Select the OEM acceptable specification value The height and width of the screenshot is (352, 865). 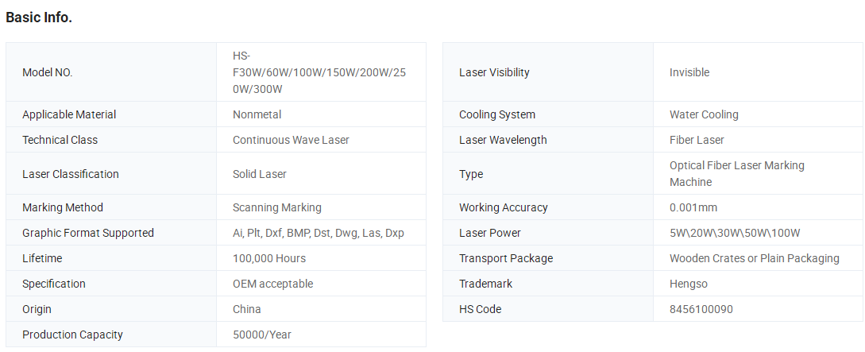coord(272,284)
